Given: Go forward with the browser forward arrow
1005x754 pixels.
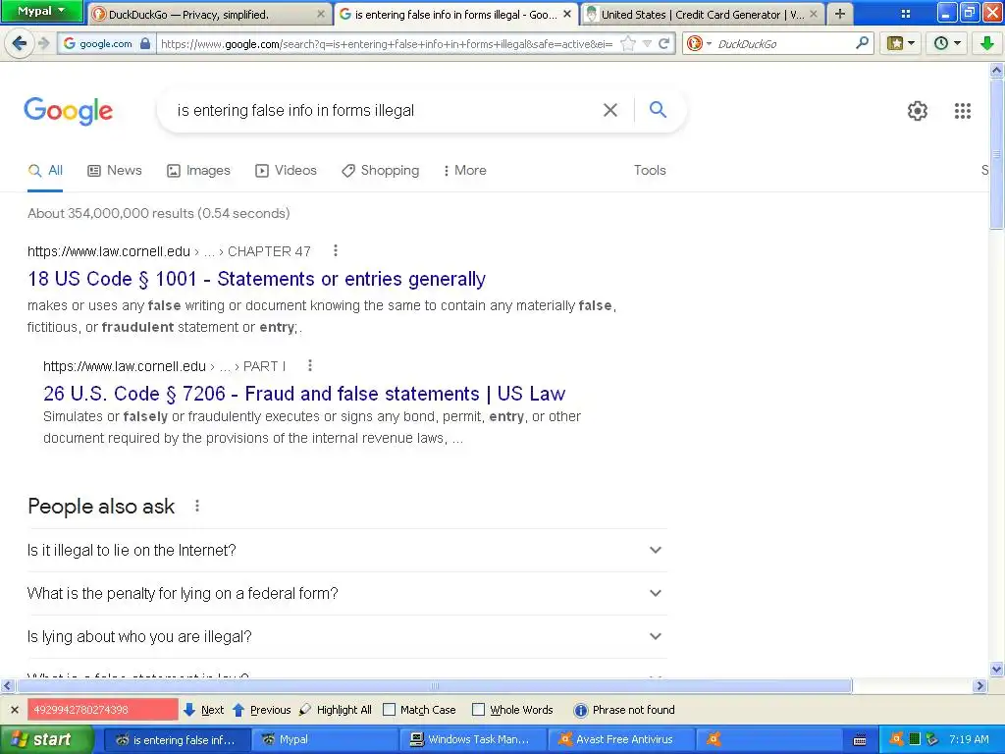Looking at the screenshot, I should point(43,43).
